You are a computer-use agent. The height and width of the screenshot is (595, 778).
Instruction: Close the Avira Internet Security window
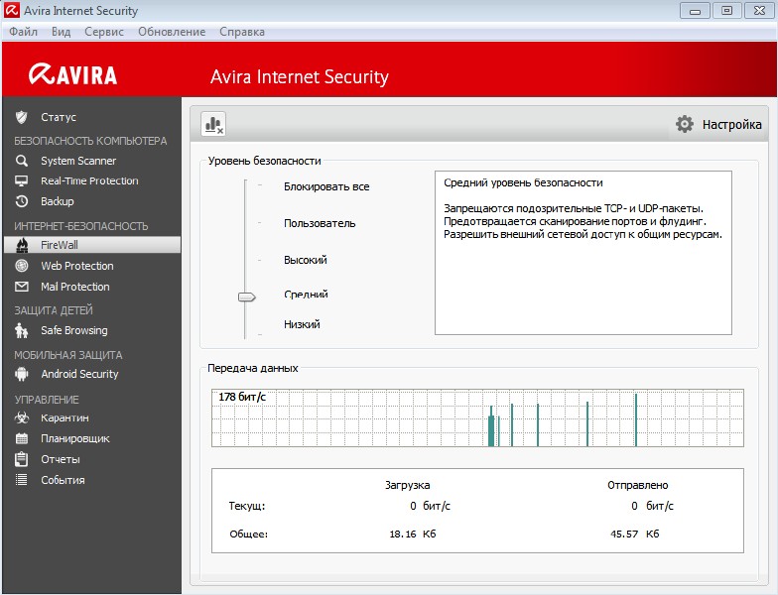pyautogui.click(x=759, y=10)
